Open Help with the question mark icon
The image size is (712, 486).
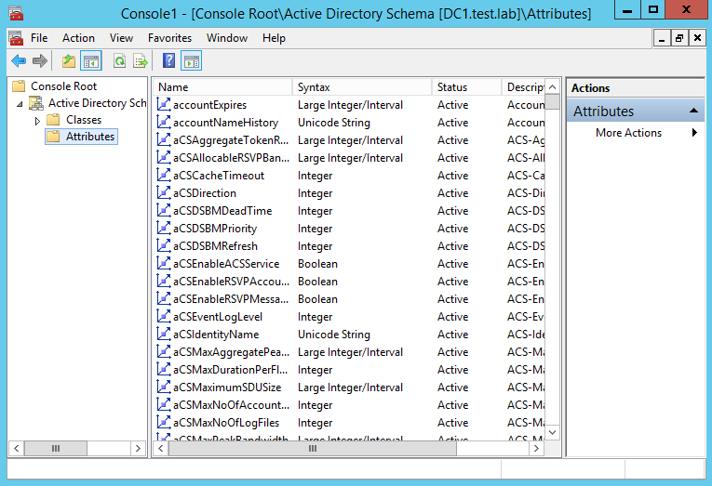click(168, 60)
